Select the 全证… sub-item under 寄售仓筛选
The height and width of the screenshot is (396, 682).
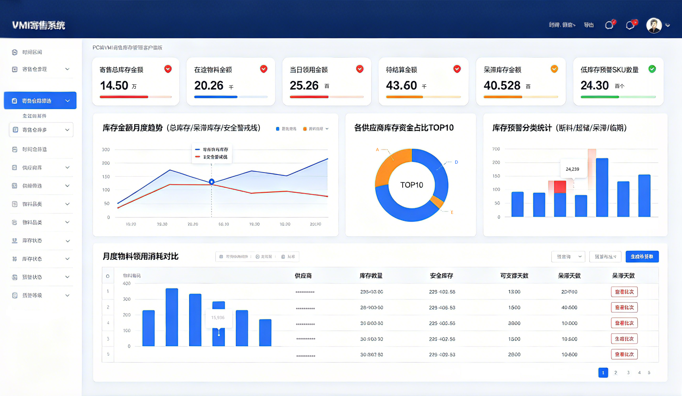(35, 116)
